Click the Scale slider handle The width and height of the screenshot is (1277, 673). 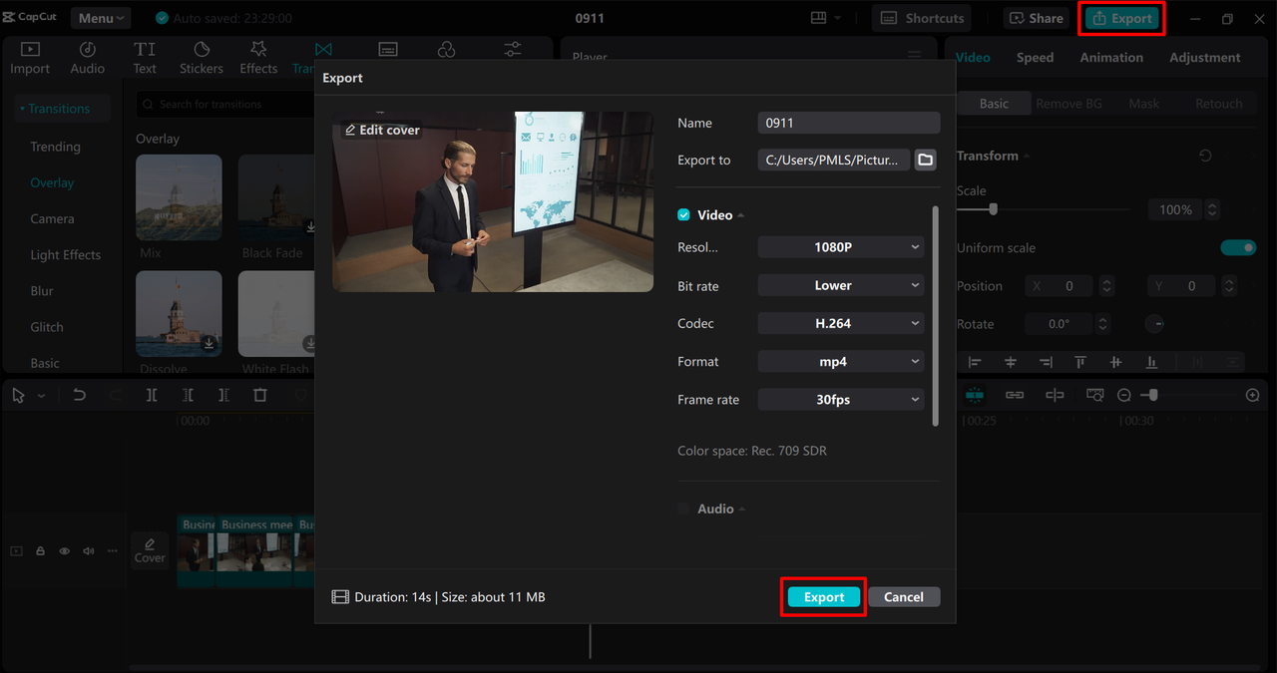coord(993,209)
